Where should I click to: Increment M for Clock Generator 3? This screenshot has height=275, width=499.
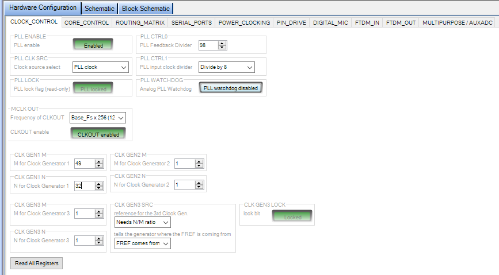[x=99, y=211]
